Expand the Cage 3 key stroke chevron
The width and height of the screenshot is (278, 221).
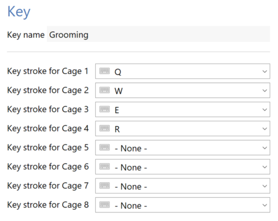(x=264, y=109)
